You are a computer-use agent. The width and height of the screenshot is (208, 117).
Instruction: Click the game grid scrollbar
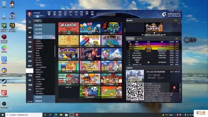tap(125, 30)
